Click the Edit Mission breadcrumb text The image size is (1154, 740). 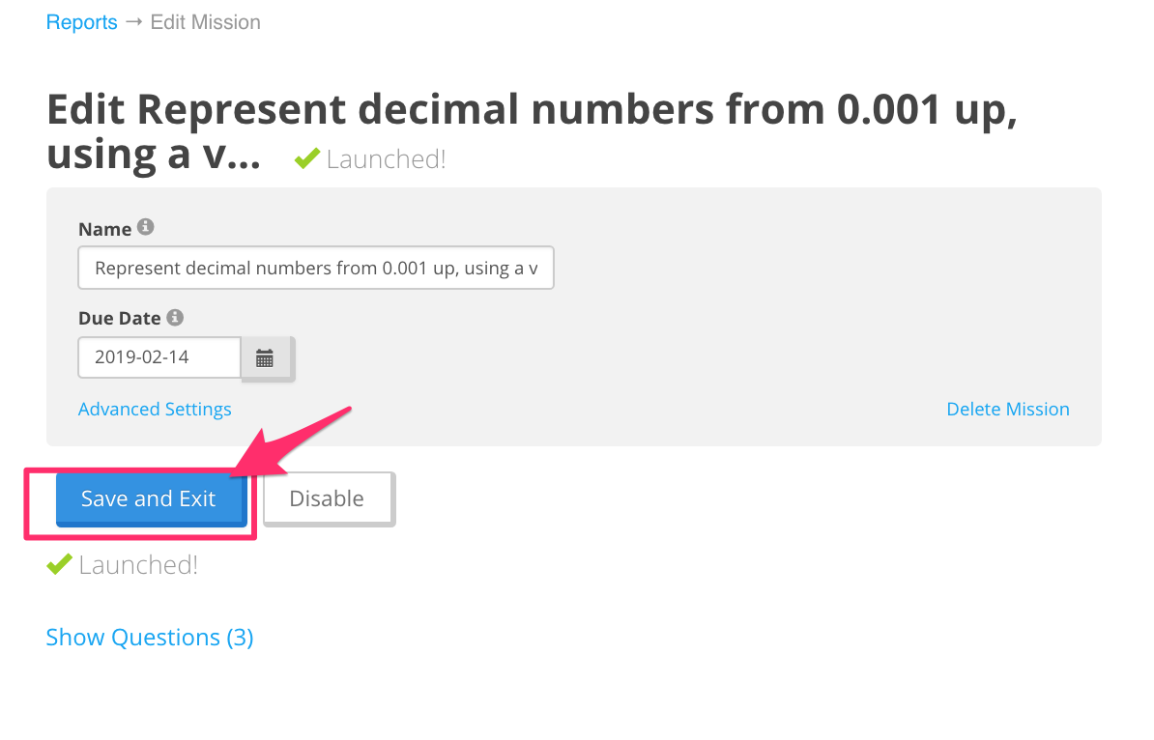coord(205,22)
